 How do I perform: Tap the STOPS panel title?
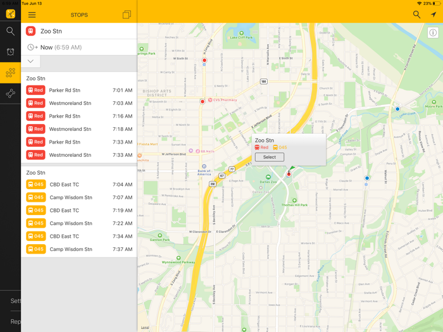[79, 15]
